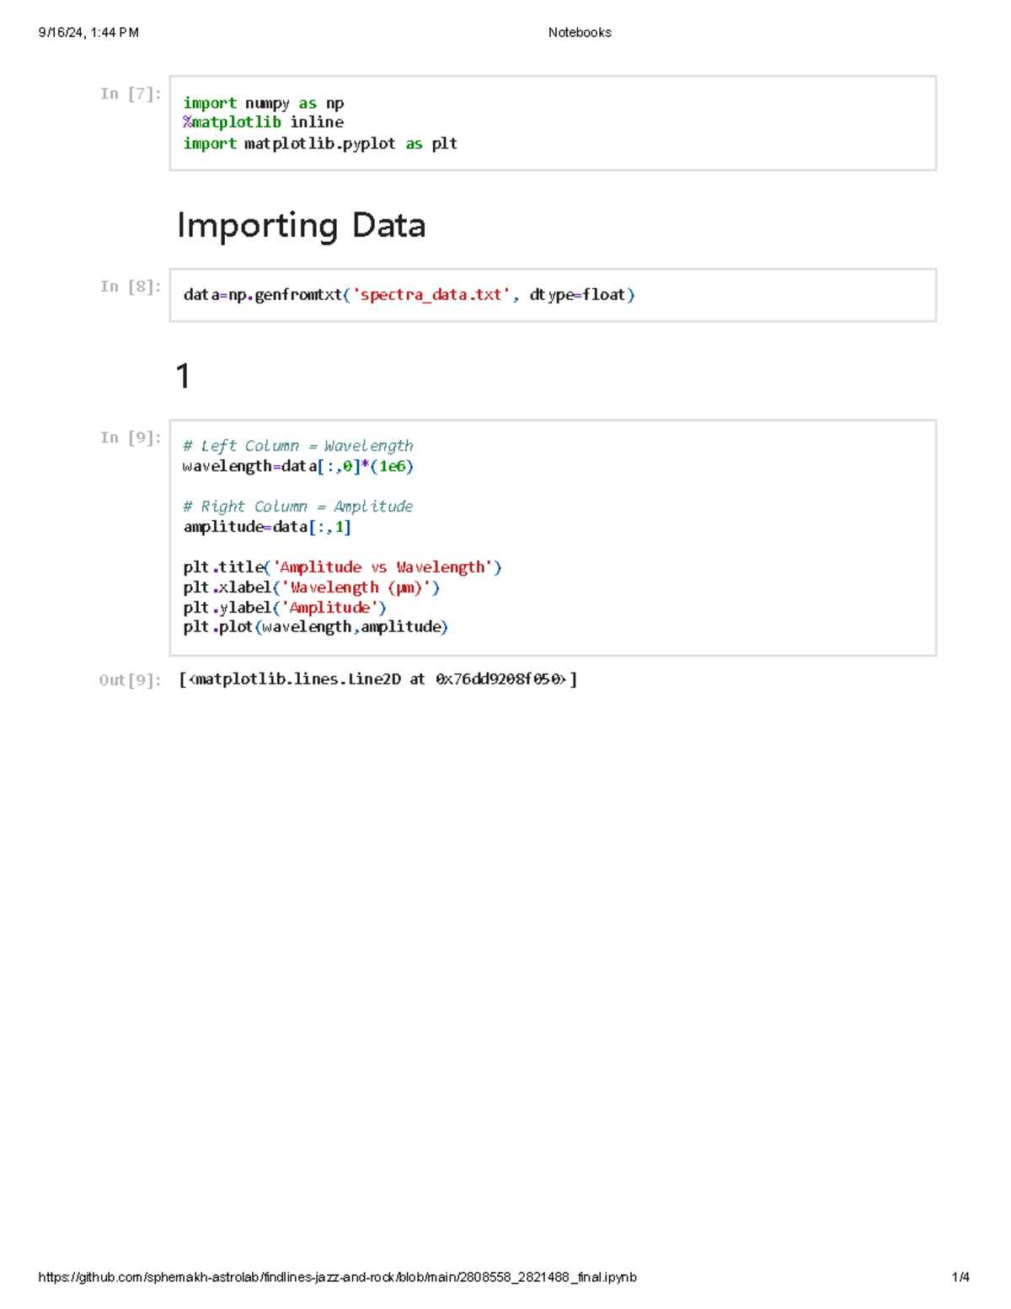Image resolution: width=1011 pixels, height=1309 pixels.
Task: Click the comment "# Right Column = Amplitude"
Action: pyautogui.click(x=298, y=507)
